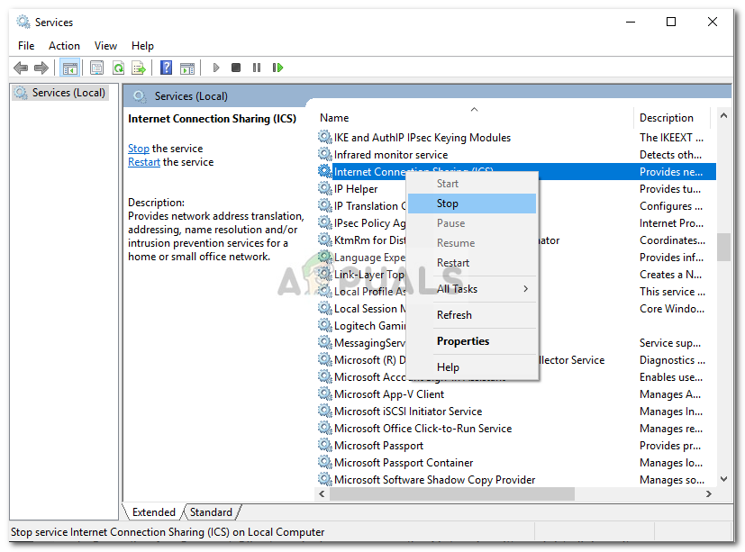
Task: Open the Action menu
Action: pos(64,45)
